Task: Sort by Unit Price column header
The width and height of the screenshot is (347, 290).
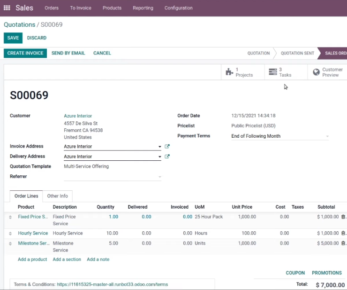Action: [242, 207]
